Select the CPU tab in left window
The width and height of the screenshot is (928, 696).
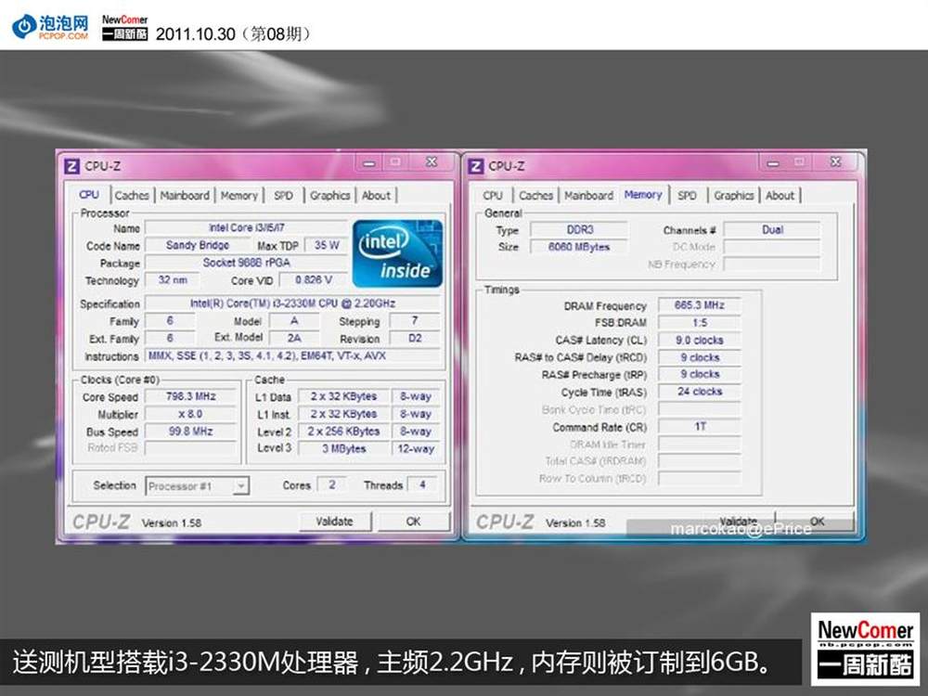pos(89,195)
